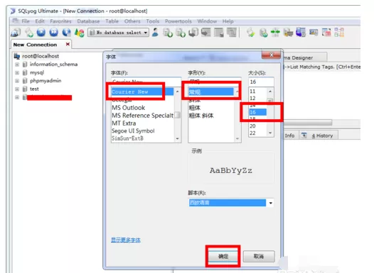This screenshot has height=273, width=374.
Task: Open the Powertools menu
Action: pos(178,21)
